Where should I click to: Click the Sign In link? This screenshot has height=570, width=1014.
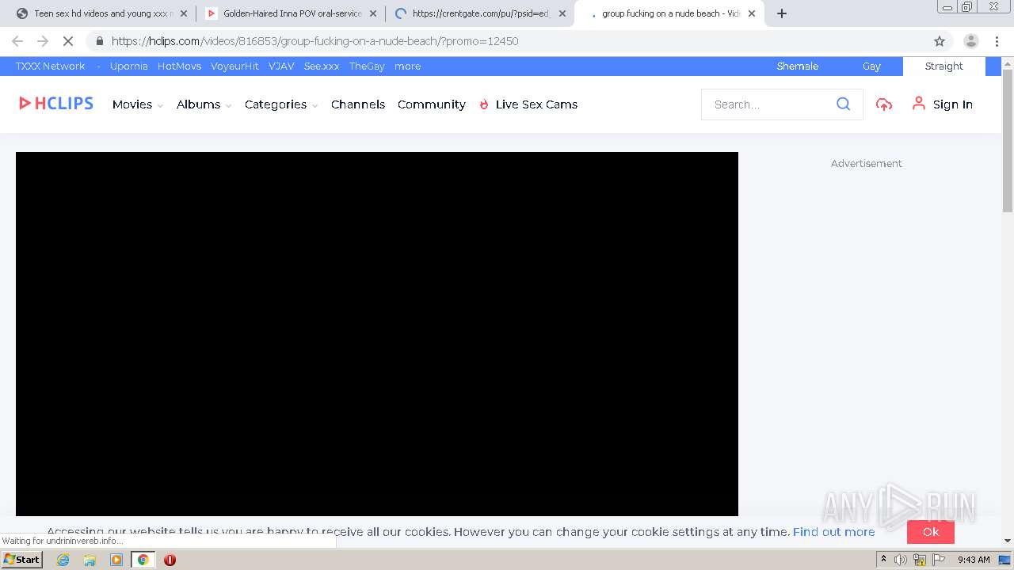(x=943, y=104)
